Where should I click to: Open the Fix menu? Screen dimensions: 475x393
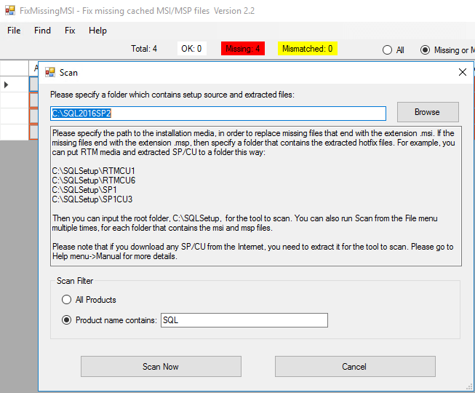(x=70, y=31)
